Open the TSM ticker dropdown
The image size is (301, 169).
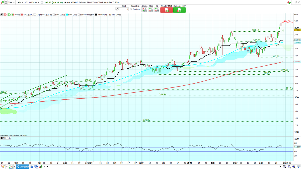pos(11,3)
